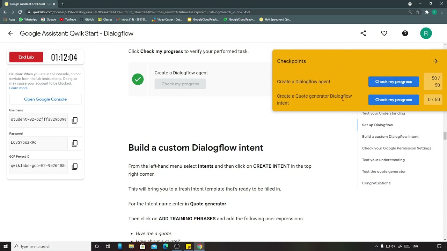Collapse Checkpoints panel with arrow

point(435,61)
